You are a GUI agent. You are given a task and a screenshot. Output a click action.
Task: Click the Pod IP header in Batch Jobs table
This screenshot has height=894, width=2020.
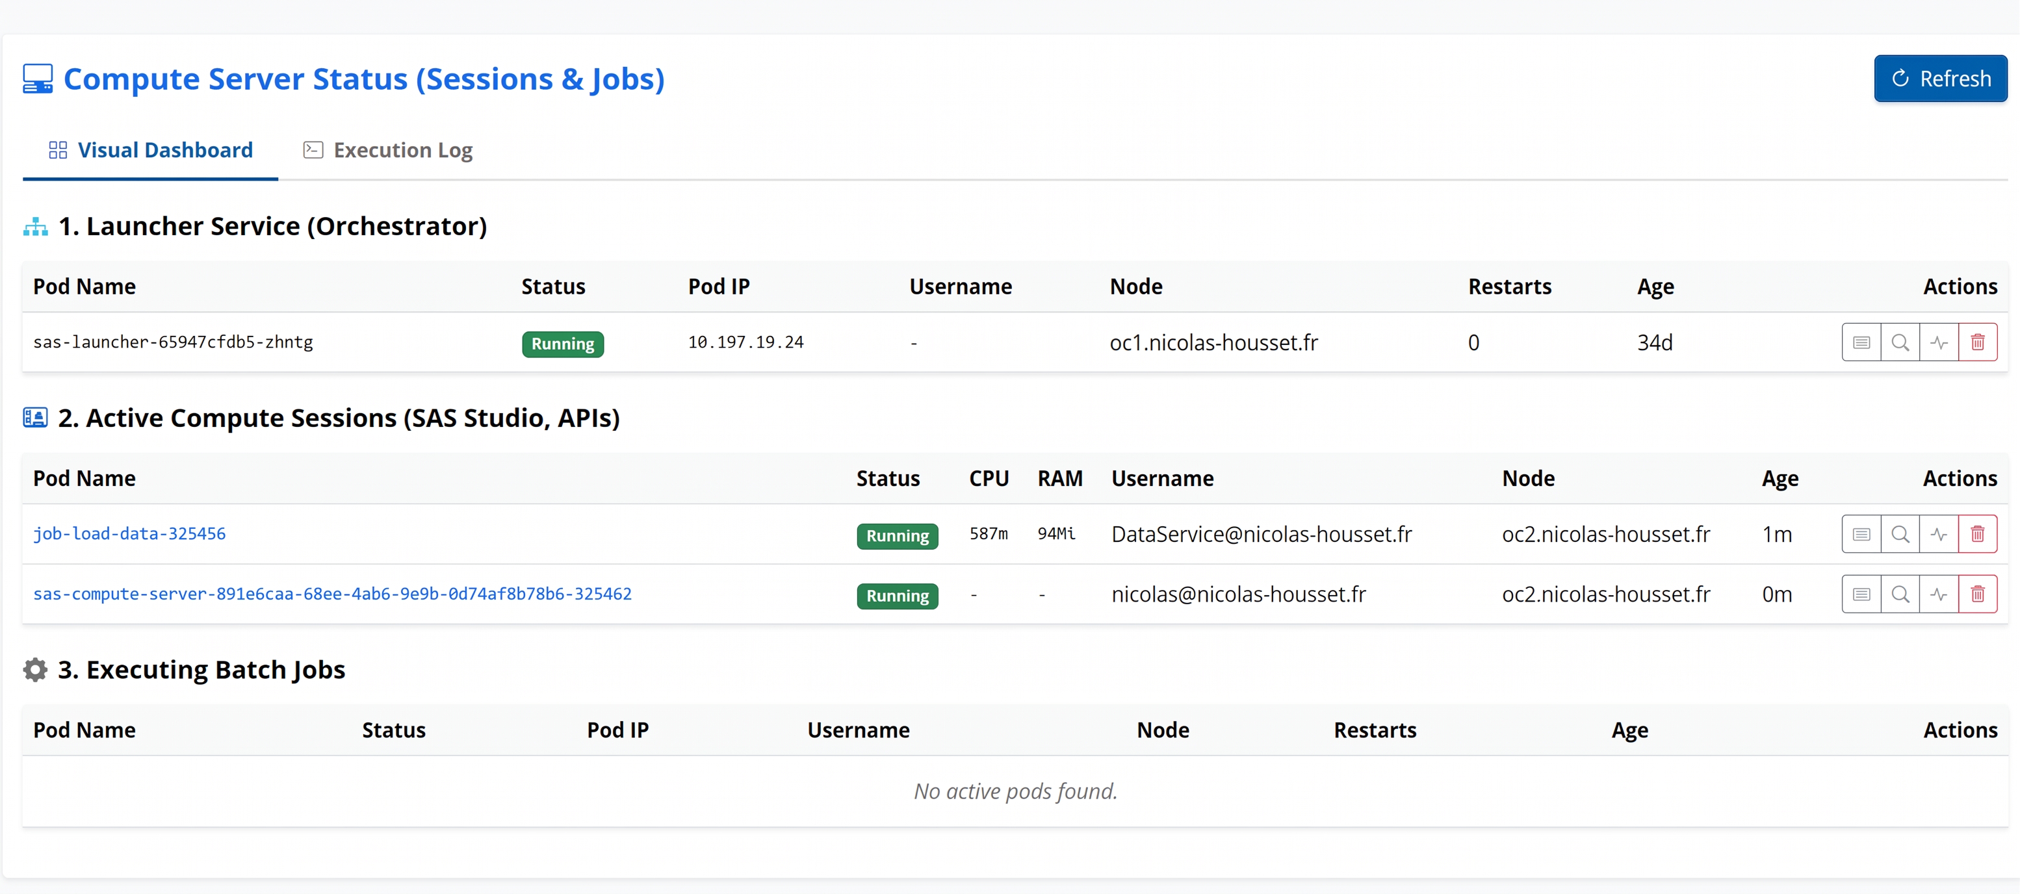(x=618, y=730)
